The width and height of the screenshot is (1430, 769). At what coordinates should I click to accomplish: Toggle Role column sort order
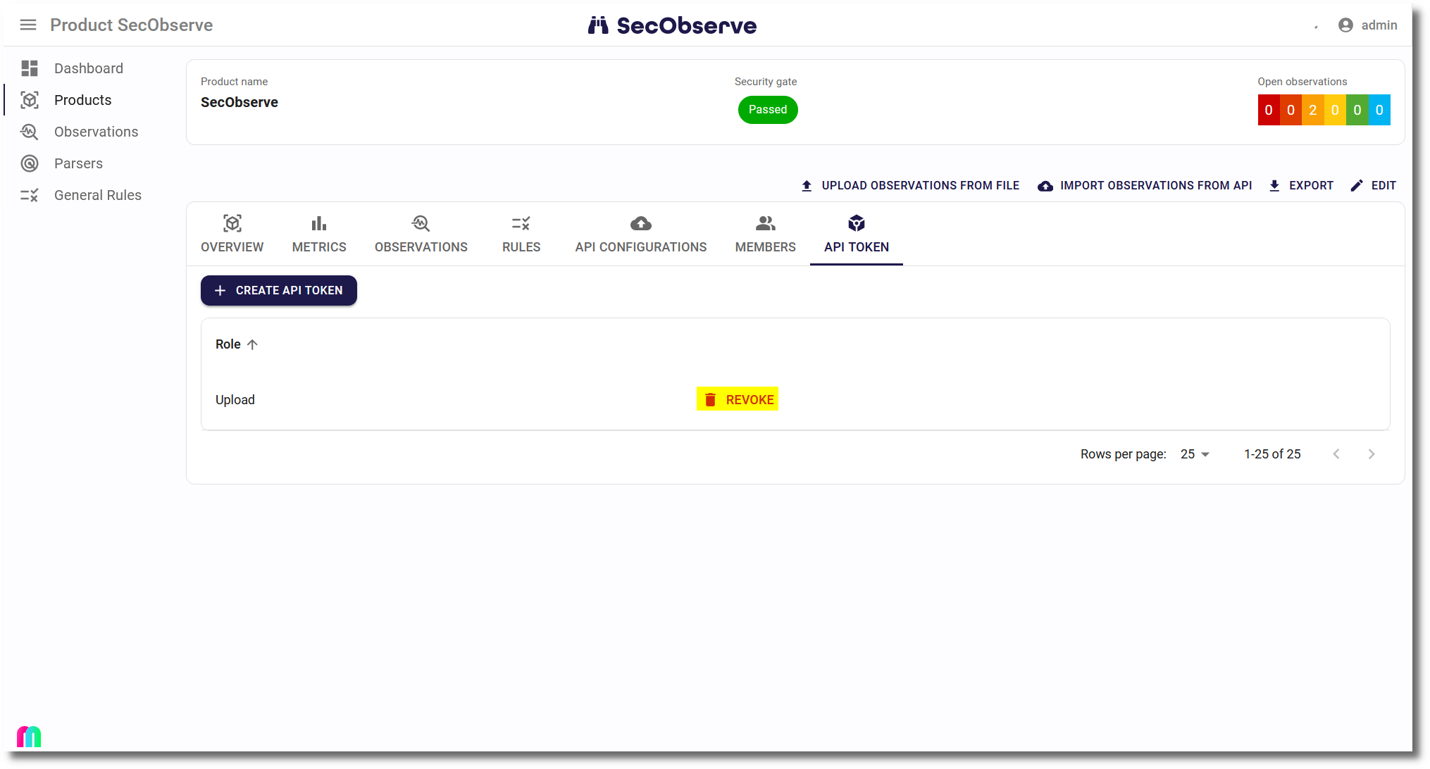coord(251,344)
